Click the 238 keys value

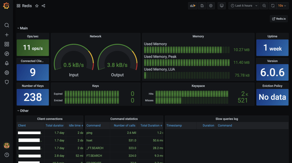[x=33, y=97]
